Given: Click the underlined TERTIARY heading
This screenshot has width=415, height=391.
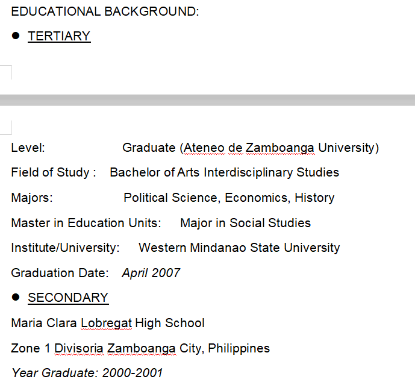Looking at the screenshot, I should [59, 36].
